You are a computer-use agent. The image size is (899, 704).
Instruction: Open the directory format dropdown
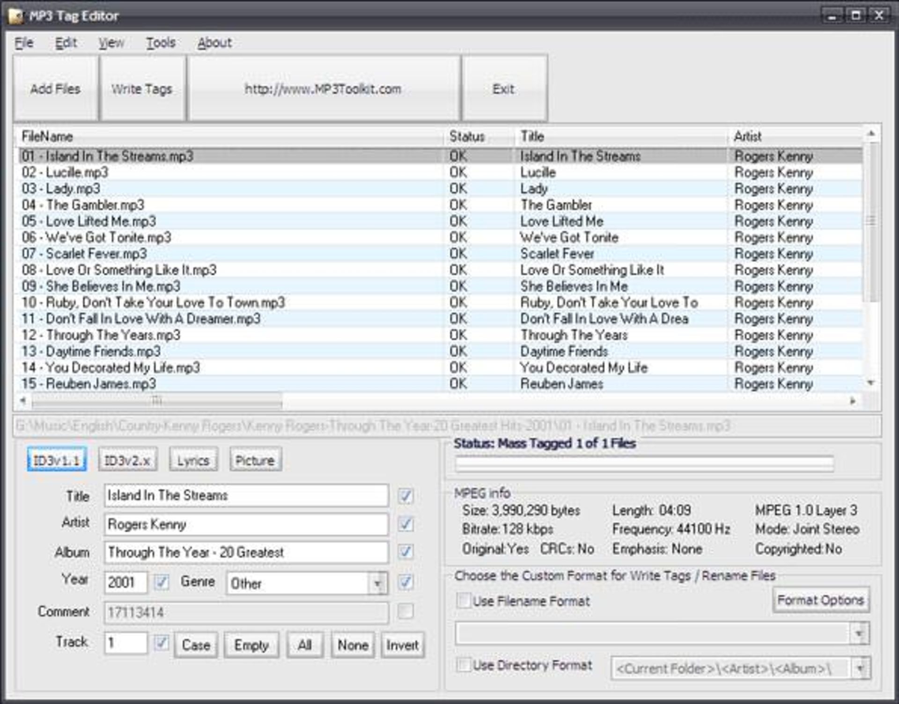point(861,668)
